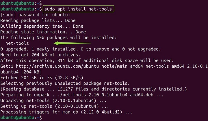Place cursor at the final empty ubuntu@ubuntu prompt

(x=43, y=118)
